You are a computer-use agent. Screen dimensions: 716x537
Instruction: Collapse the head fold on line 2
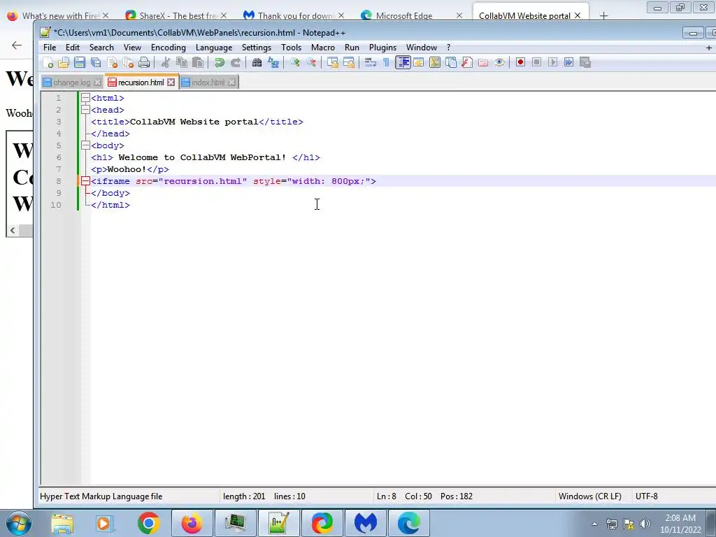click(85, 110)
